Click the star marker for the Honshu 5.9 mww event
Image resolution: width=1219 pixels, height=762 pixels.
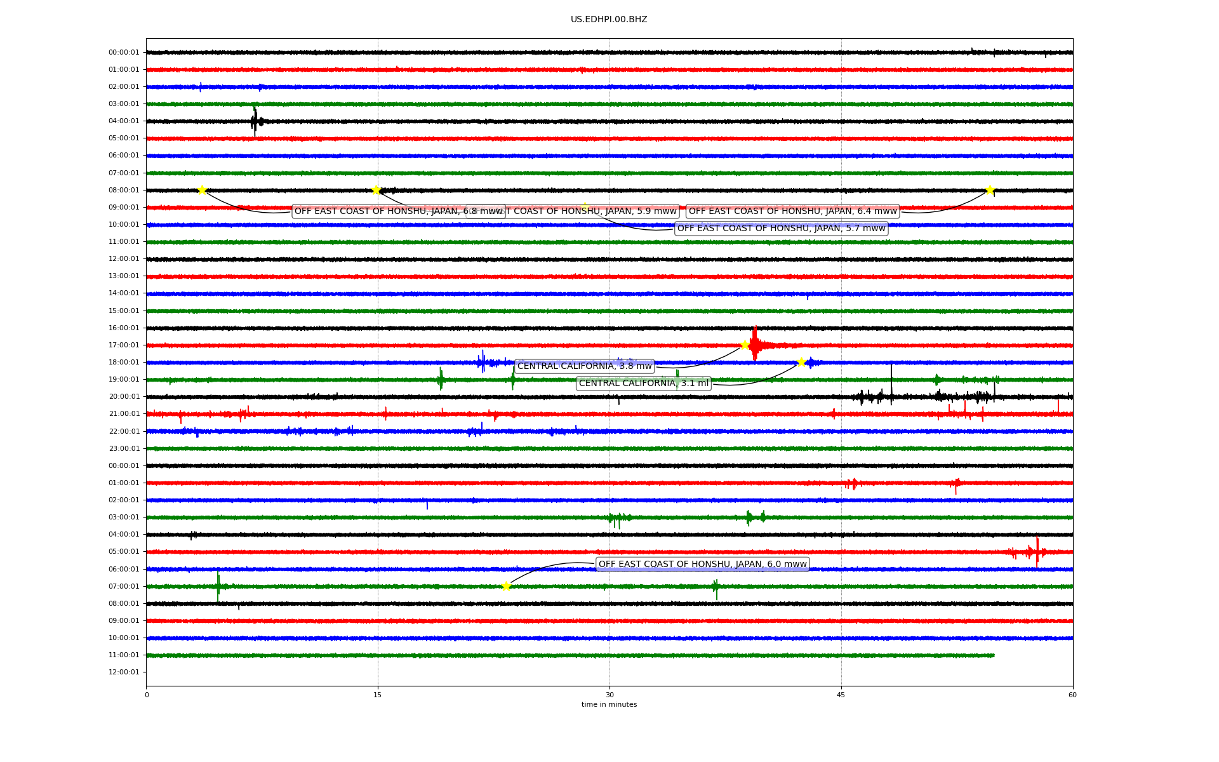click(376, 190)
